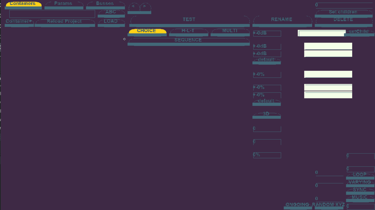
Task: Toggle the VARYING option
Action: (360, 183)
